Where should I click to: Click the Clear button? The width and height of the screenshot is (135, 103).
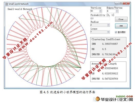click(121, 19)
